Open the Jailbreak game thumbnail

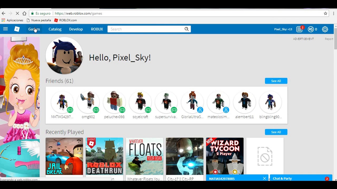coord(64,156)
